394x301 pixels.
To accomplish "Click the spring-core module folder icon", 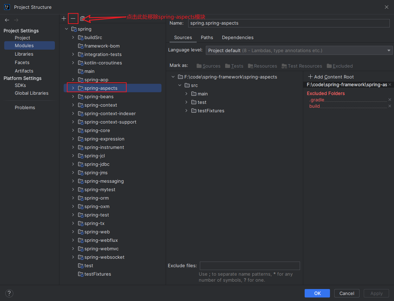I will (81, 131).
